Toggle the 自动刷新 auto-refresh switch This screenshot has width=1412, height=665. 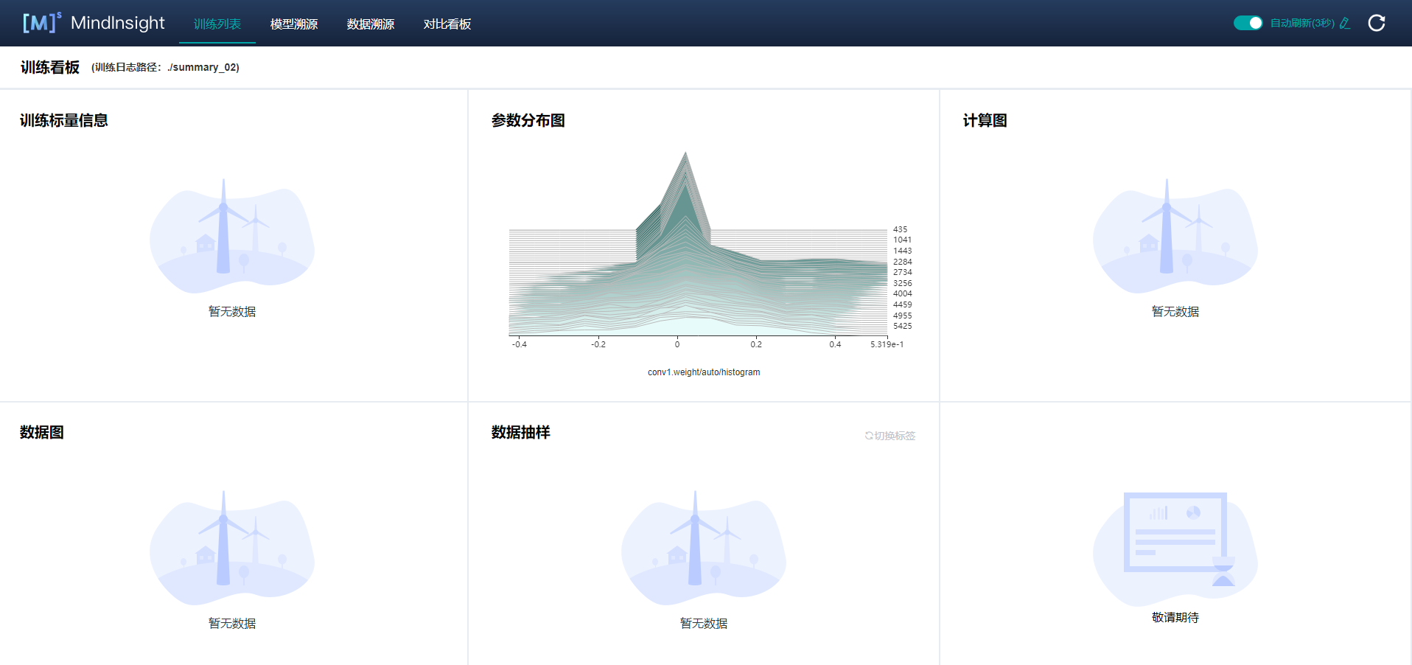click(1248, 23)
